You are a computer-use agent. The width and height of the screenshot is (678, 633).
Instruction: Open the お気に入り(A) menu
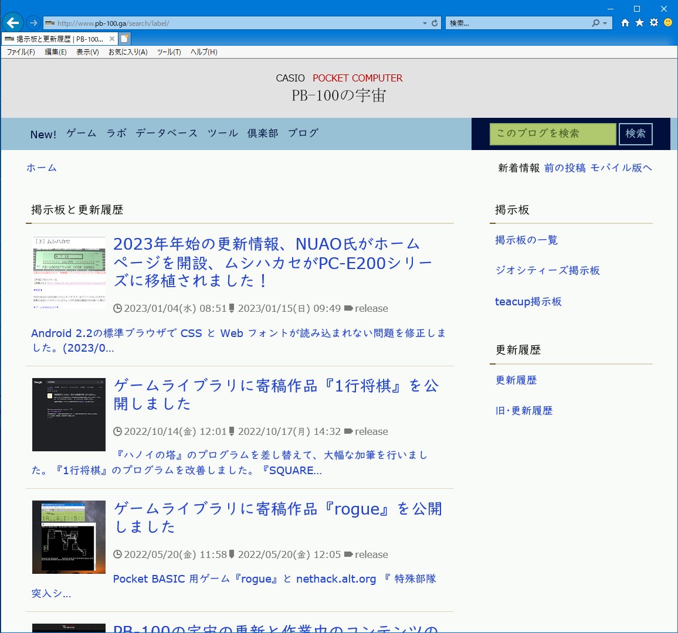[x=127, y=52]
